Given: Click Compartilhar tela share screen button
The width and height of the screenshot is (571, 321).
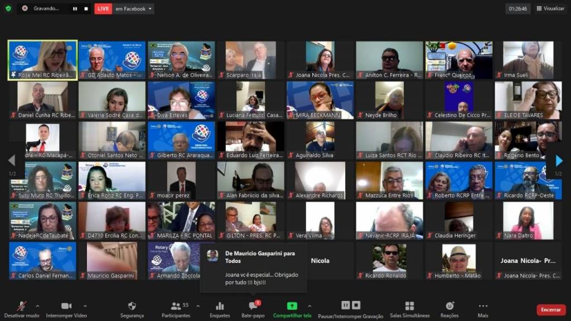Looking at the screenshot, I should click(292, 308).
